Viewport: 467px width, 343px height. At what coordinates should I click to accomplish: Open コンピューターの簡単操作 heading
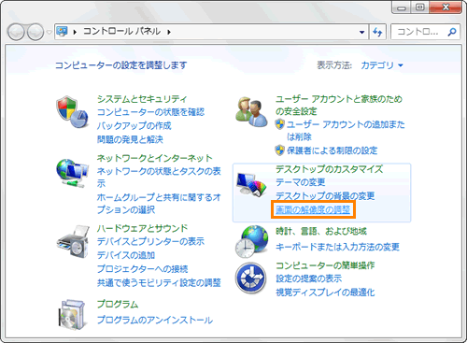[x=325, y=265]
